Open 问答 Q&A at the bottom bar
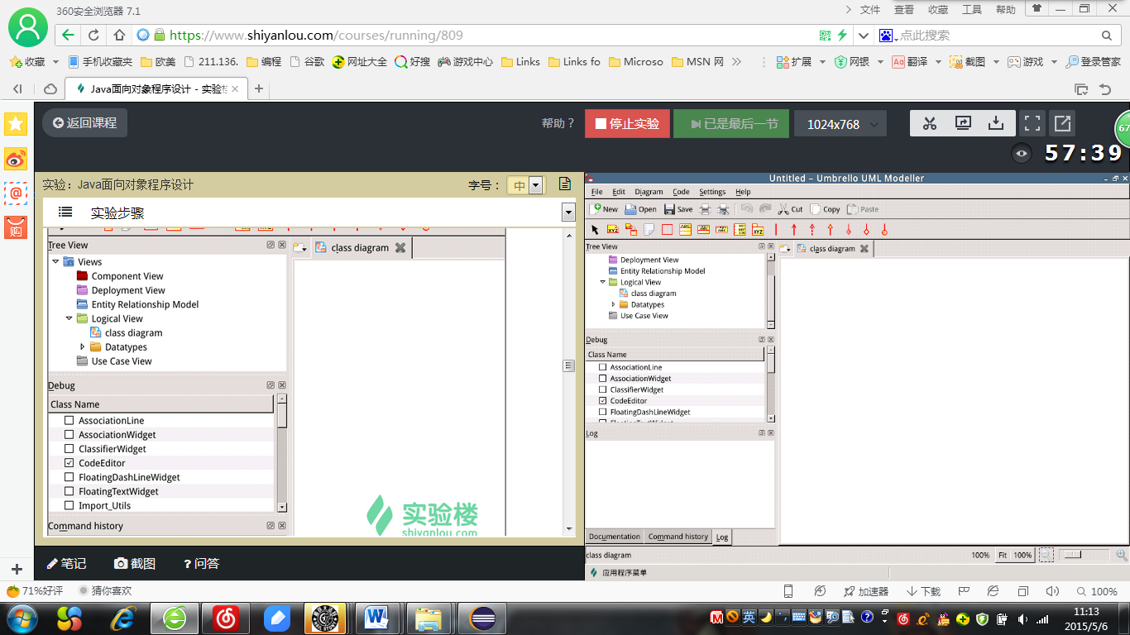 tap(201, 563)
